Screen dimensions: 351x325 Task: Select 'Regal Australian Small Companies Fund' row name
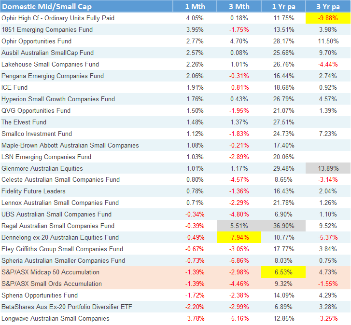pos(58,226)
